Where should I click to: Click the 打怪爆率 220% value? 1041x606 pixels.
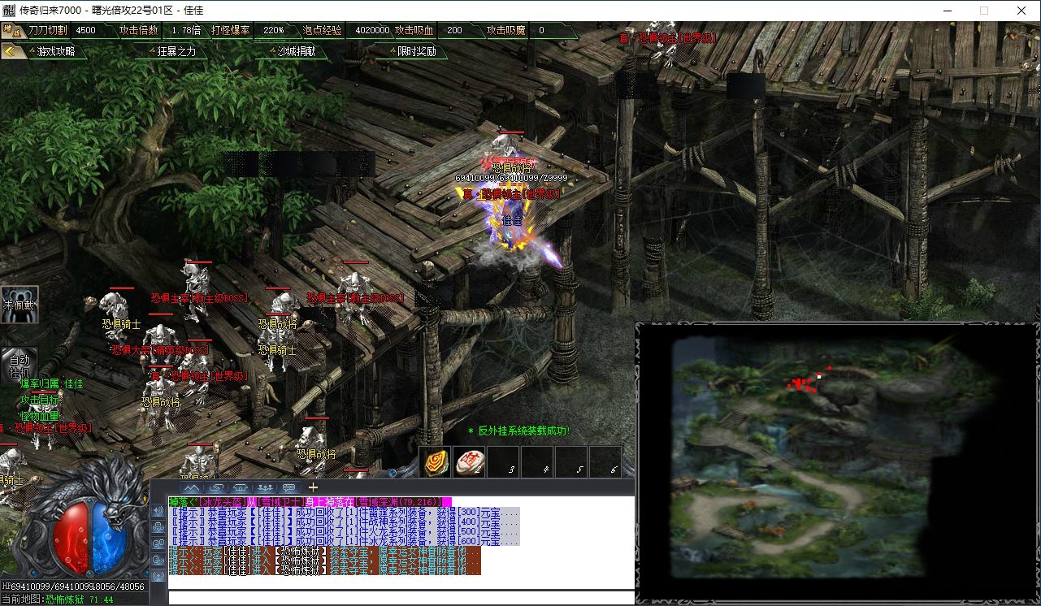[x=273, y=30]
